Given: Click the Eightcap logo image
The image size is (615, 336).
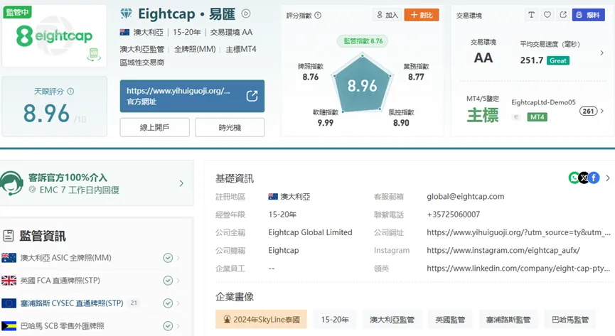Looking at the screenshot, I should pos(55,36).
